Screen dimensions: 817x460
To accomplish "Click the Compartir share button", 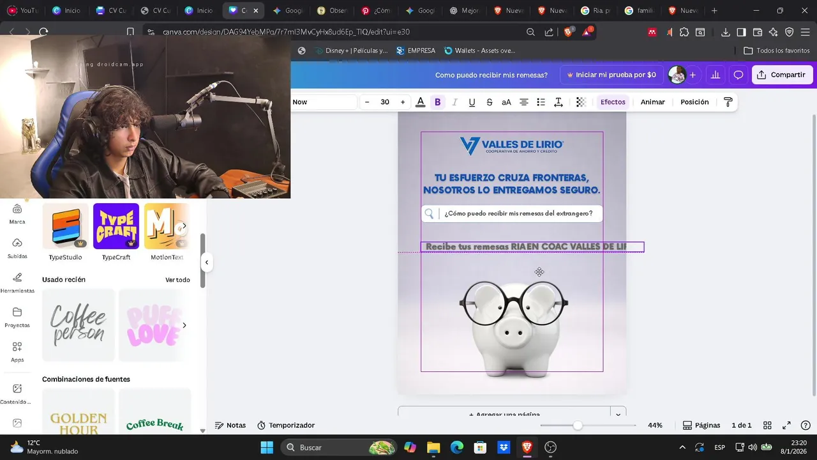I will (x=782, y=75).
